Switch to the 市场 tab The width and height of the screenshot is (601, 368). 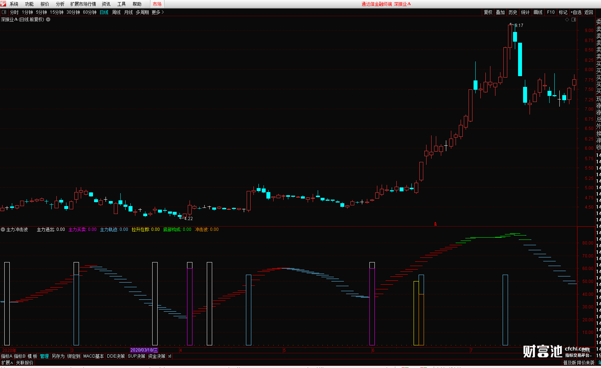point(157,4)
